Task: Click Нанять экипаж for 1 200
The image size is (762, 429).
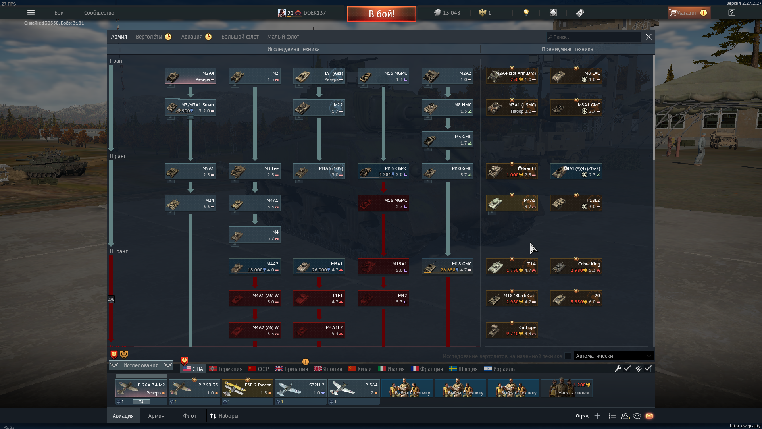Action: click(567, 388)
